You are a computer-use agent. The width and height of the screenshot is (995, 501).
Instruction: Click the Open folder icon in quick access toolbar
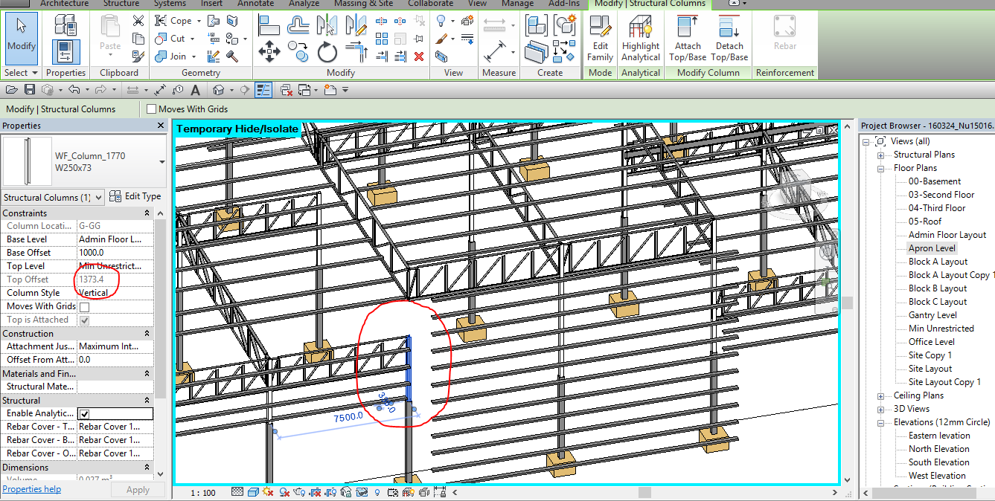(x=11, y=90)
